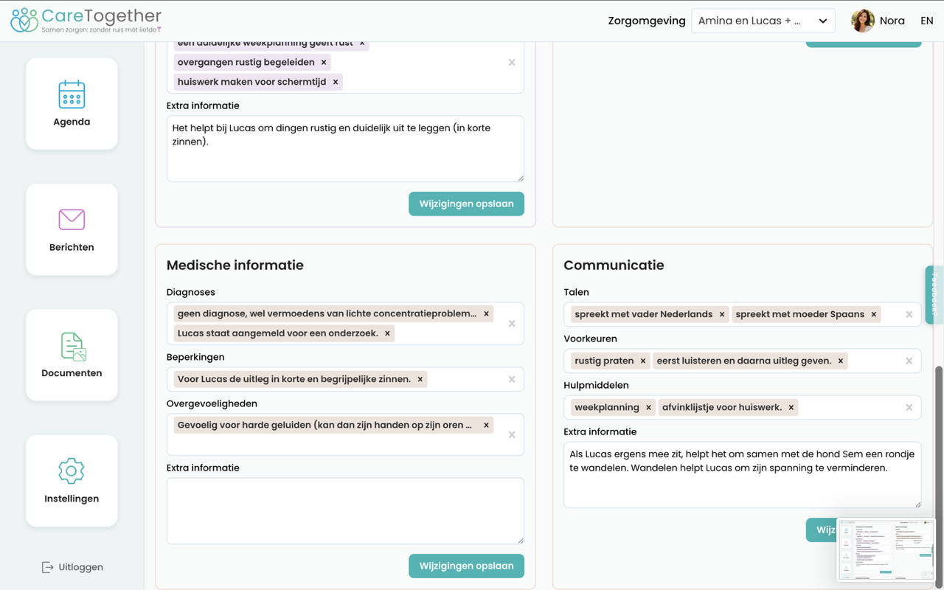944x590 pixels.
Task: Open the Feedback side tab
Action: pos(934,295)
